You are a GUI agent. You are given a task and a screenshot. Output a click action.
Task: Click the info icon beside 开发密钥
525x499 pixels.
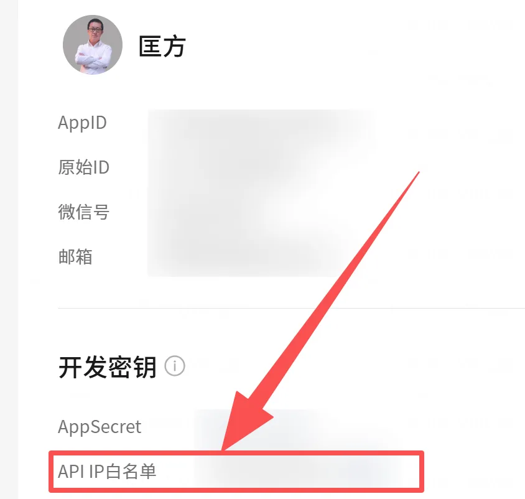click(174, 366)
